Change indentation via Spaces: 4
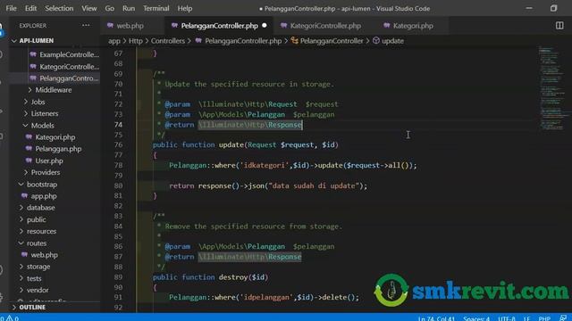 tap(476, 318)
